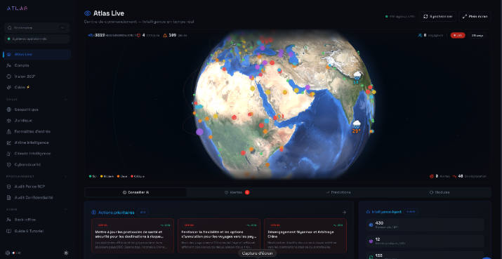
Task: Click the Systèmes opérationnels status pill
Action: click(37, 39)
